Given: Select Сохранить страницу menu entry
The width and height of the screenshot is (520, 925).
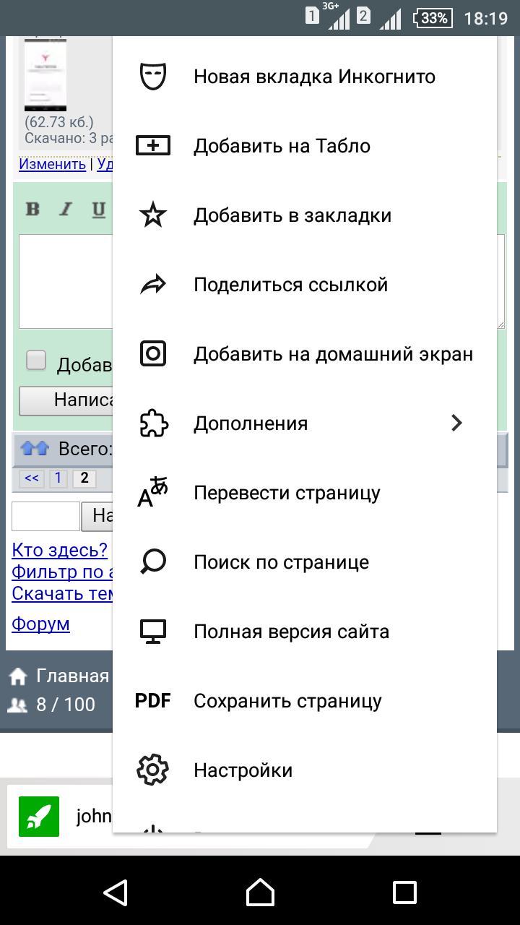Looking at the screenshot, I should coord(287,701).
